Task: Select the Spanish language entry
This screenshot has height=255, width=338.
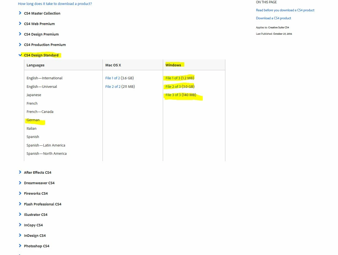Action: [33, 137]
